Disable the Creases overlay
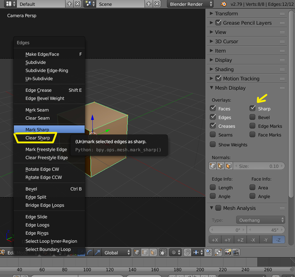 (213, 126)
